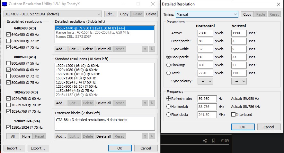Enable the Interlaced checkbox
284x153 pixels.
point(233,114)
